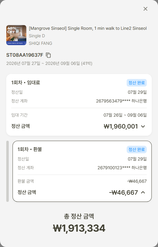Image resolution: width=158 pixels, height=247 pixels.
Task: Select the 정산 완료 badge on 임대료 card
Action: [137, 83]
